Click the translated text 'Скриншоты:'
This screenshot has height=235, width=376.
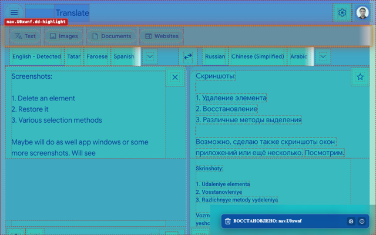pyautogui.click(x=216, y=76)
